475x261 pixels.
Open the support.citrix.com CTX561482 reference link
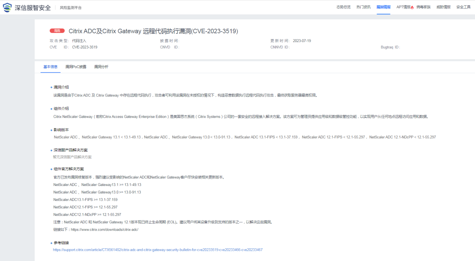[157, 250]
